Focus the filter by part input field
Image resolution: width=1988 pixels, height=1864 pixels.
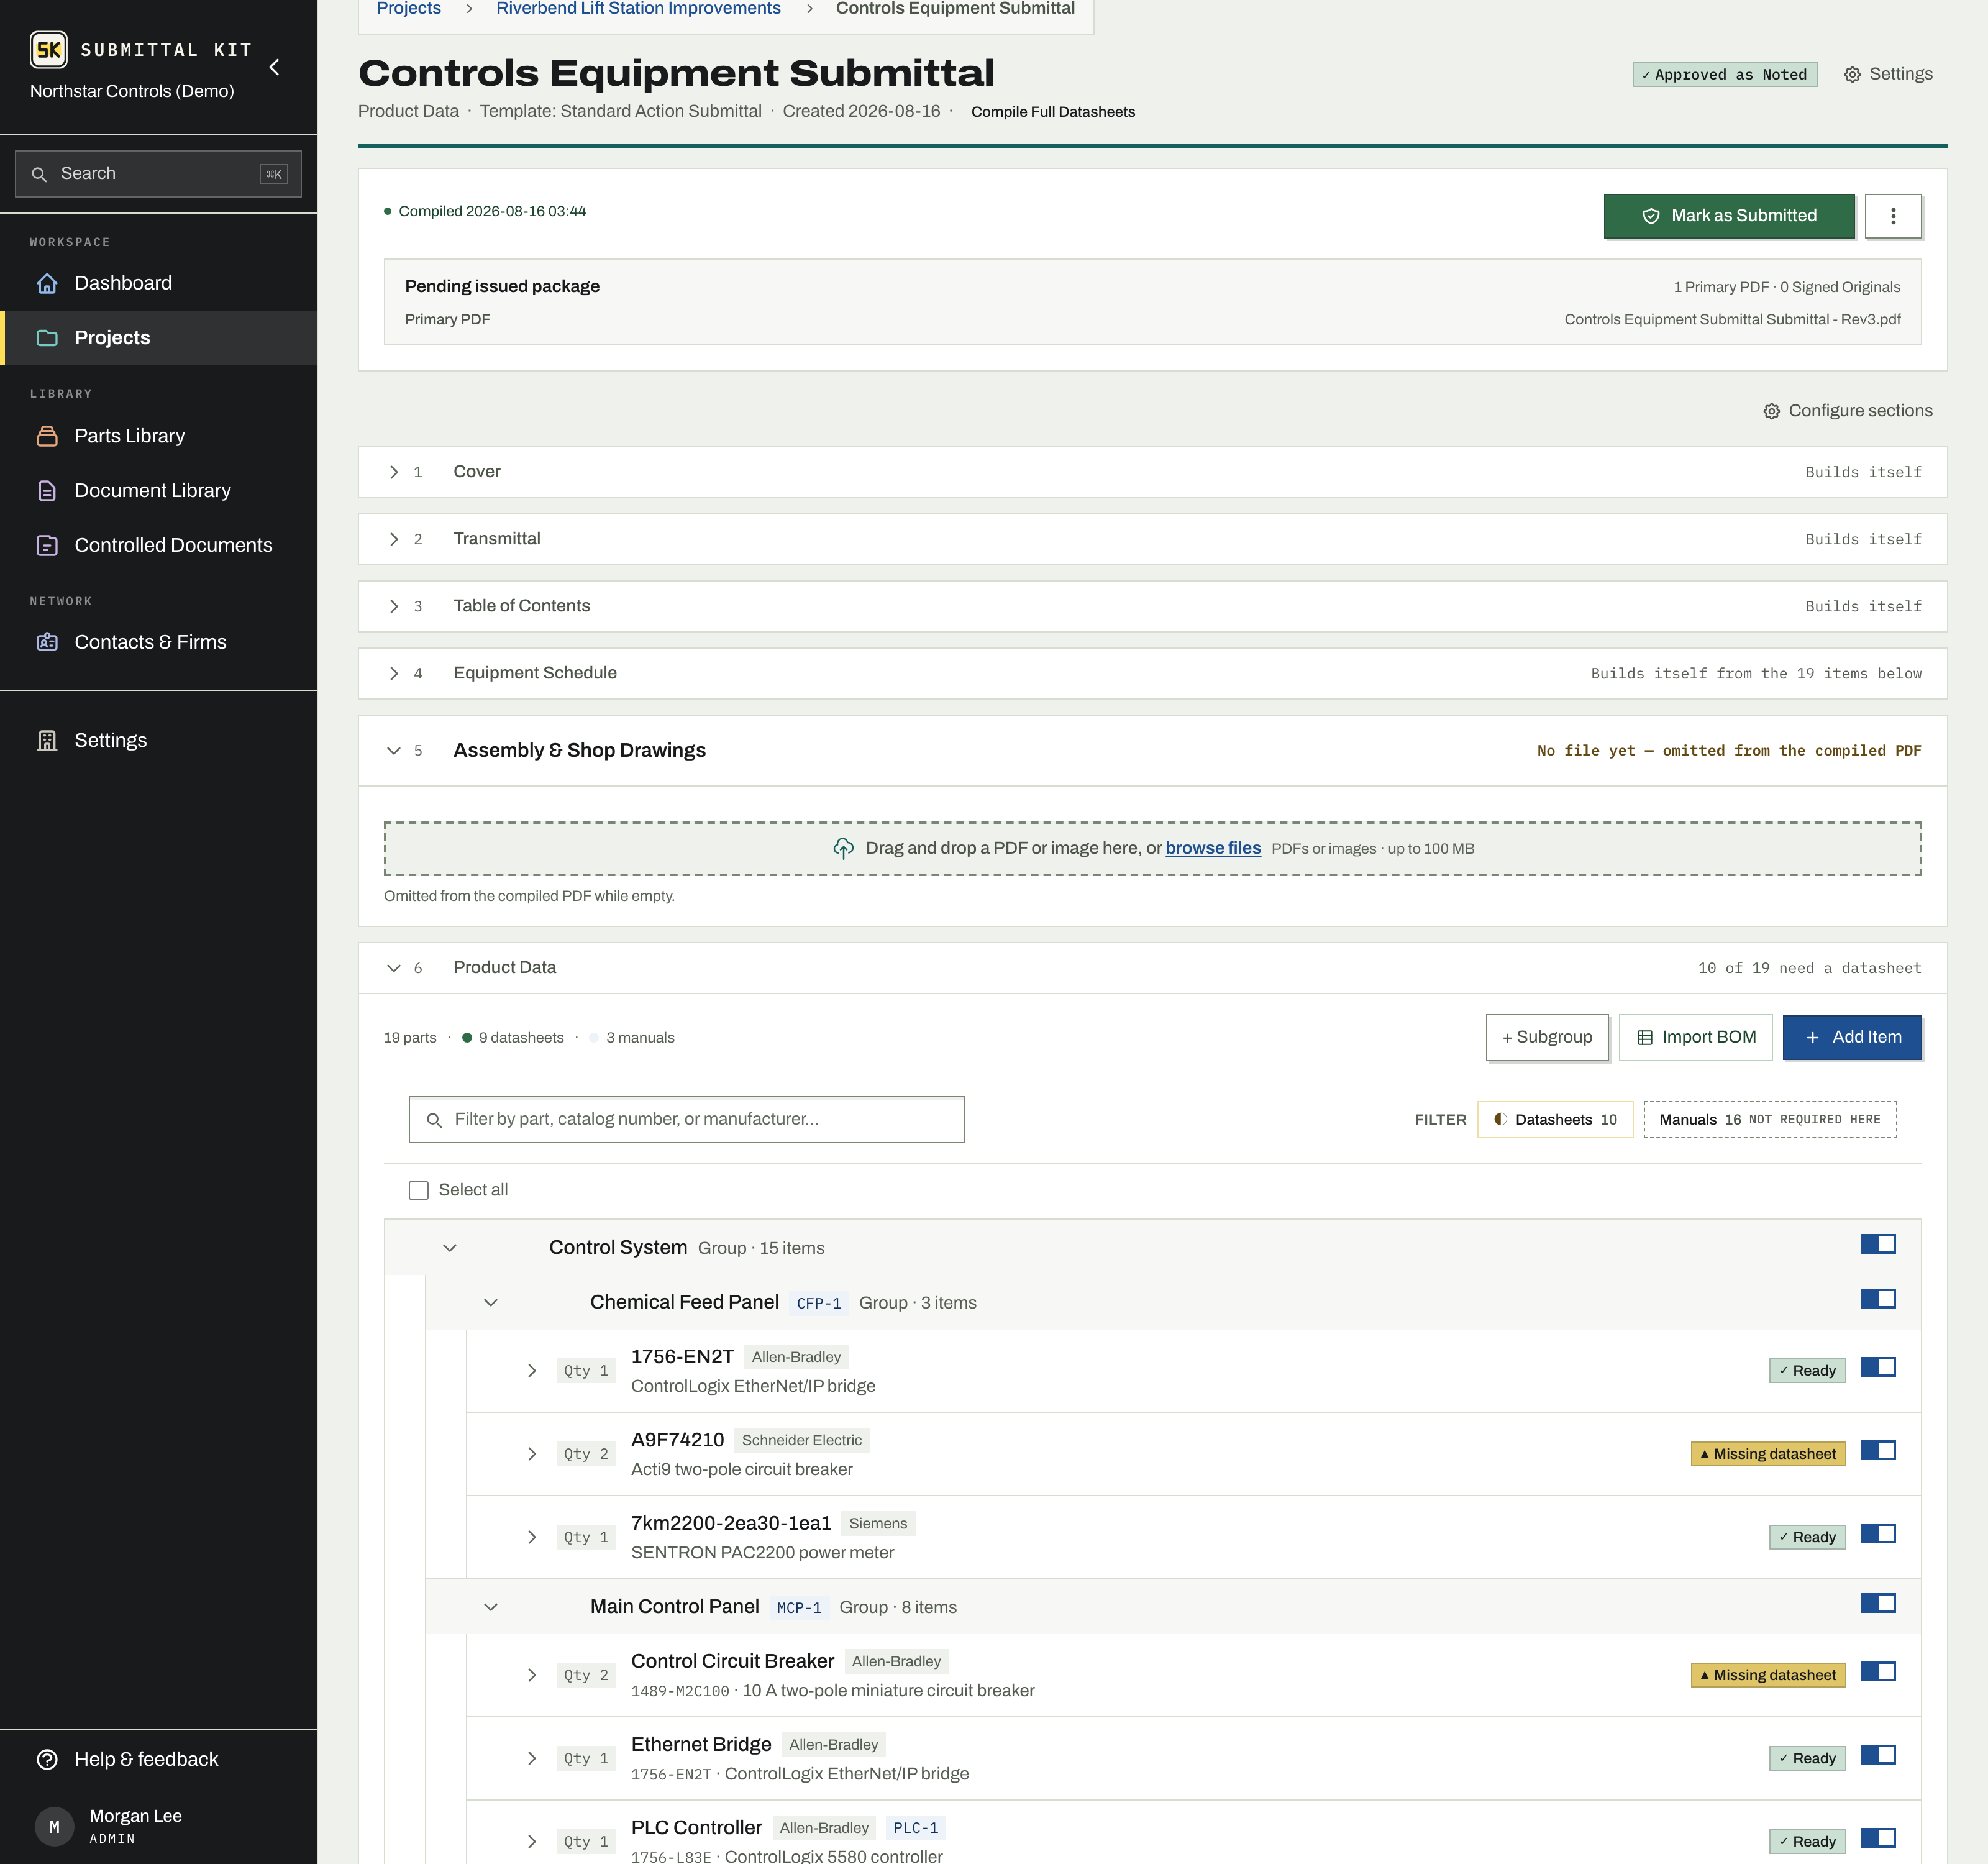[686, 1120]
